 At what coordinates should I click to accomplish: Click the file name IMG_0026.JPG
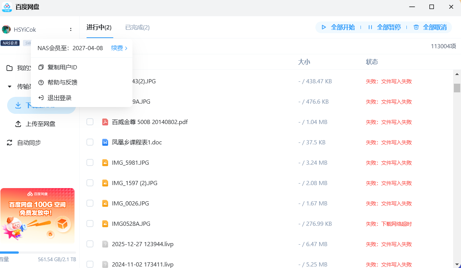click(x=131, y=204)
